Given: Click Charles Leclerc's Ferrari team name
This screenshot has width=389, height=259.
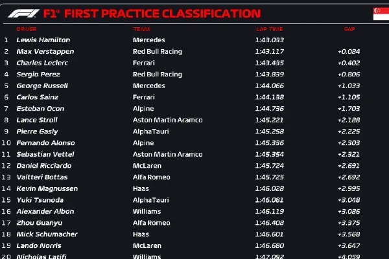Looking at the screenshot, I should [x=143, y=63].
